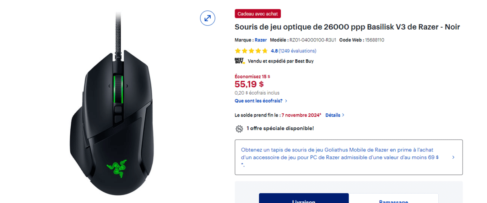Click the chevron next to Détails
The height and width of the screenshot is (203, 487).
coord(343,115)
